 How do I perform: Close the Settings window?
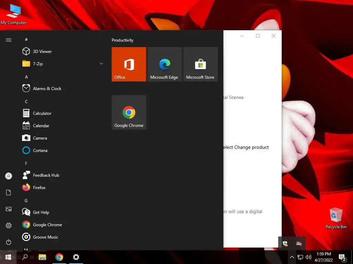tap(274, 36)
